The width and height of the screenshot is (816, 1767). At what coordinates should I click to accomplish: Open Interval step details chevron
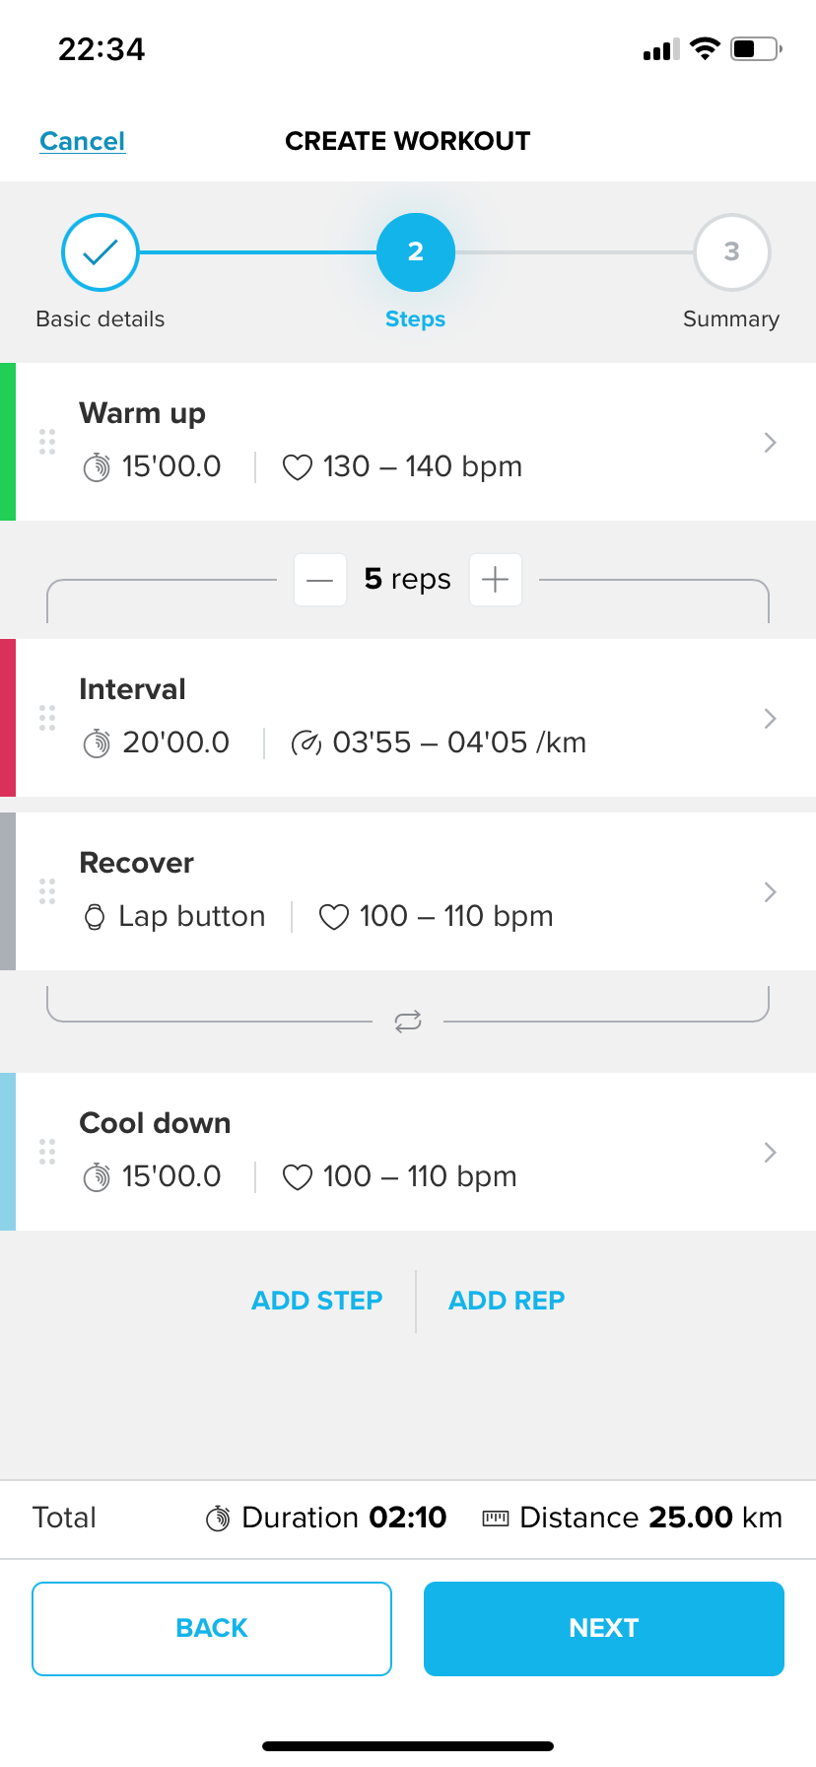coord(770,719)
